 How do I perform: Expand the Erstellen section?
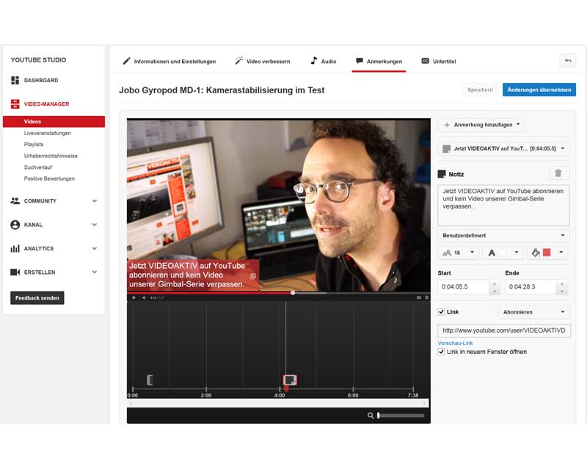click(x=95, y=272)
